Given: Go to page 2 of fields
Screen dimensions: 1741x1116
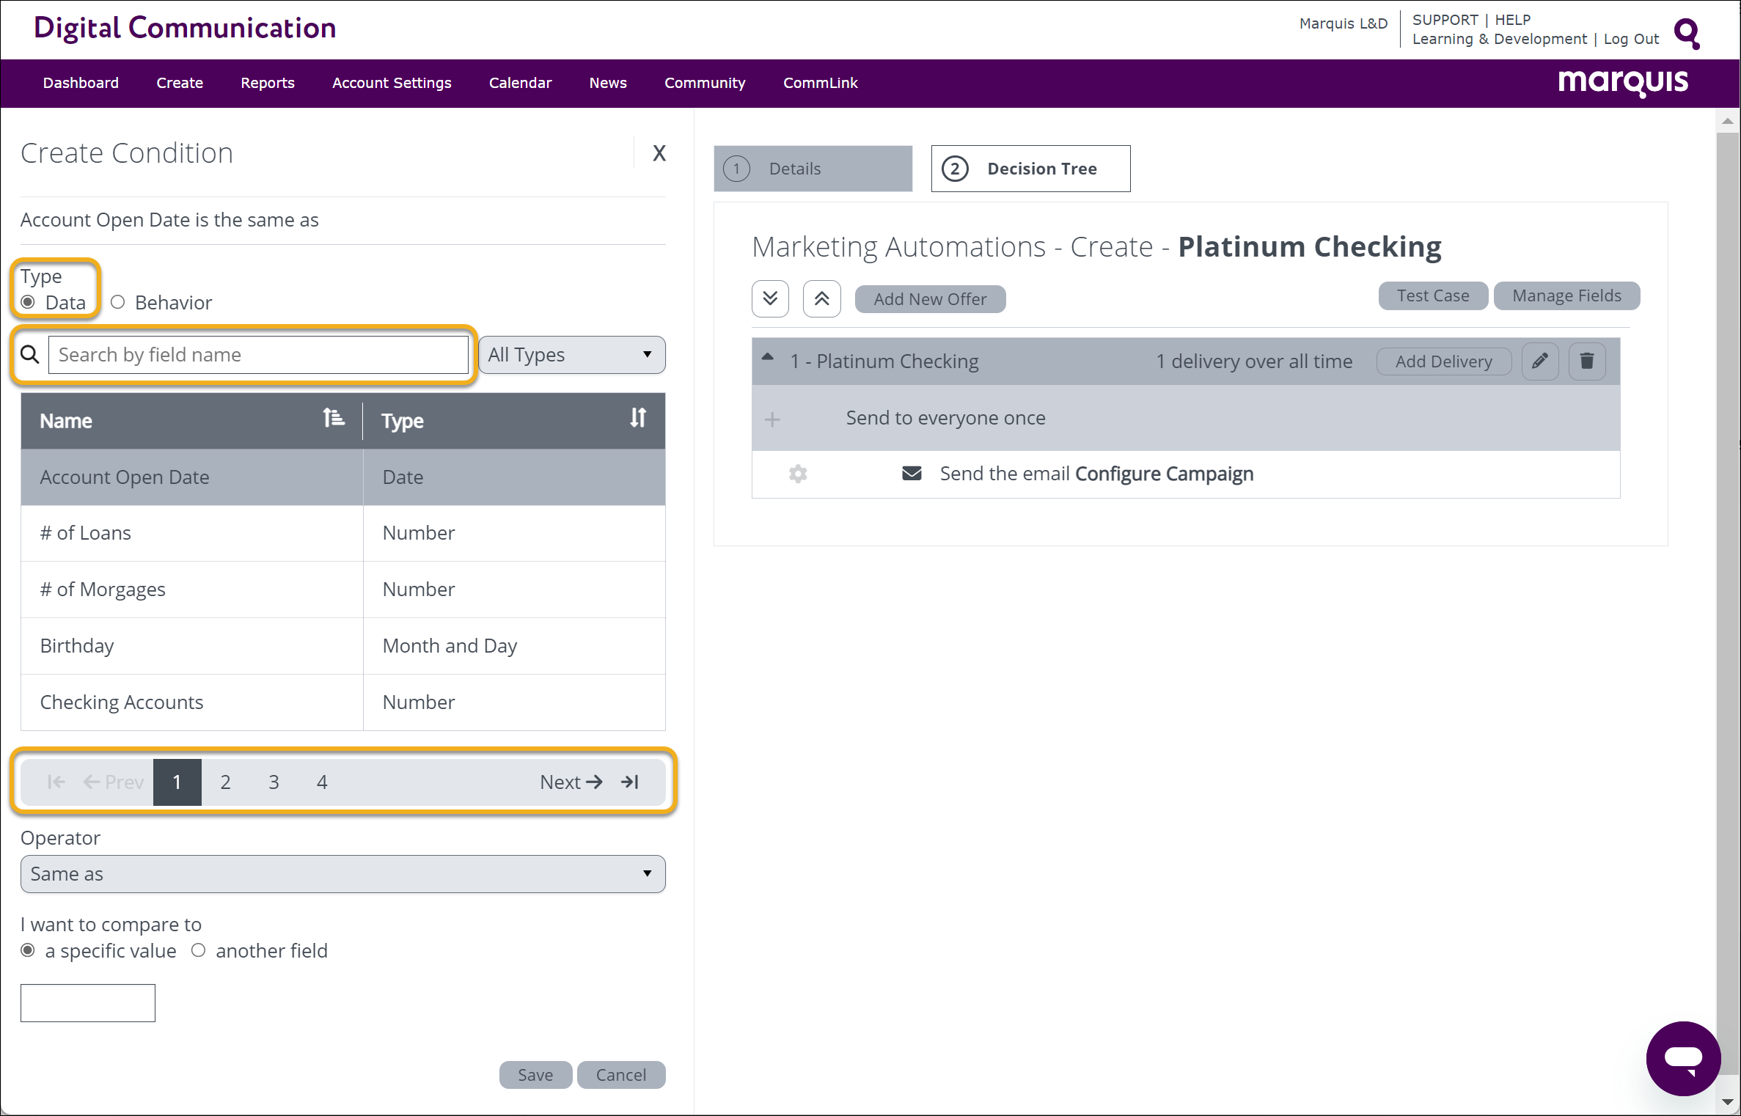Looking at the screenshot, I should click(225, 782).
